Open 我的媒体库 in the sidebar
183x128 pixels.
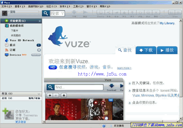point(17,26)
